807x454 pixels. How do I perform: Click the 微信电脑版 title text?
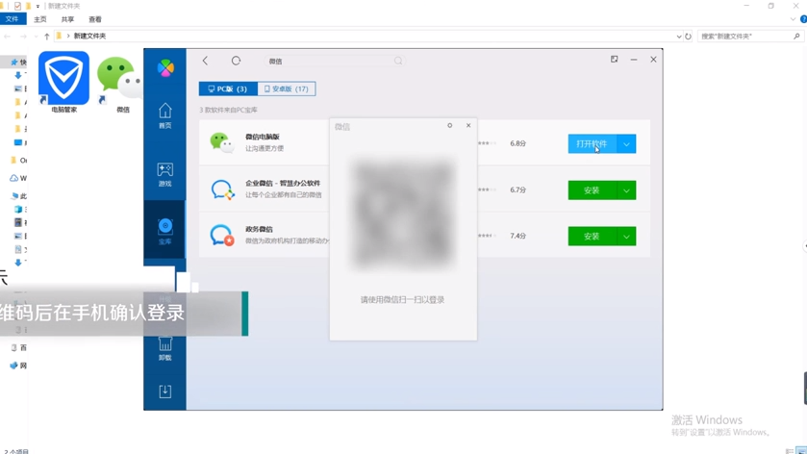click(262, 137)
